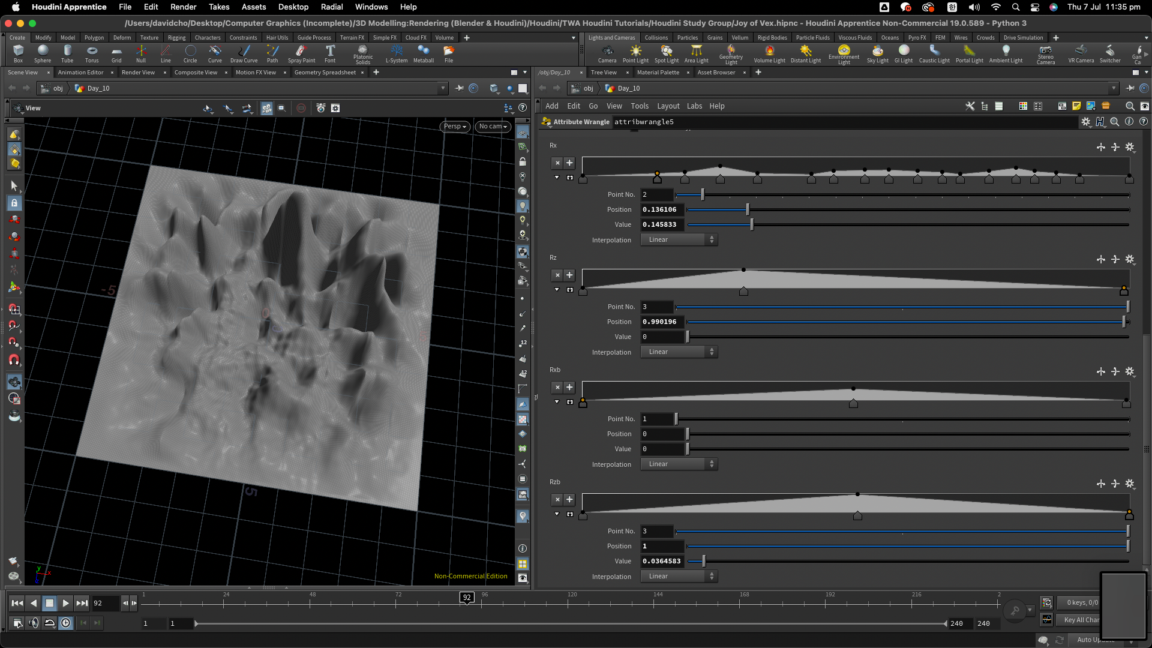Click frame 92 timeline marker
The height and width of the screenshot is (648, 1152).
(467, 598)
